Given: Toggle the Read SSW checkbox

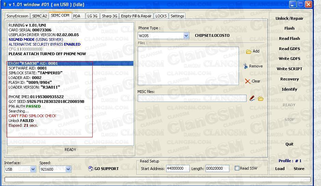Looking at the screenshot, I should tap(237, 168).
